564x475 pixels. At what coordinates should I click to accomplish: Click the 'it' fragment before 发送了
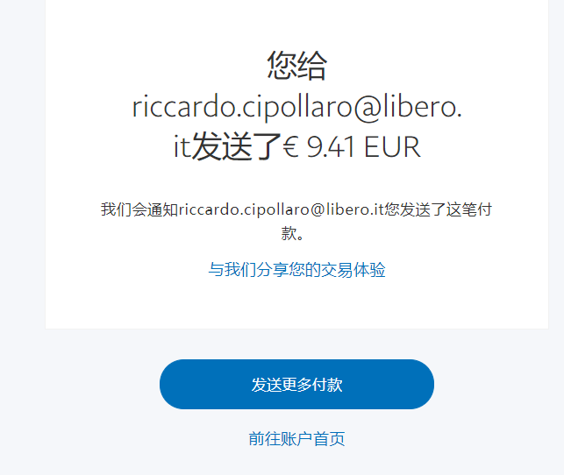point(182,147)
